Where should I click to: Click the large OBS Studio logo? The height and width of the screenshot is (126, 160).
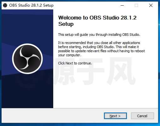27,59
